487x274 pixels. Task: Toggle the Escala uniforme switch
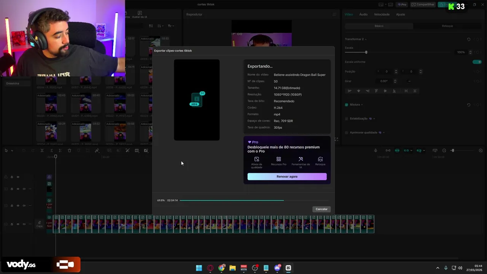click(x=477, y=62)
